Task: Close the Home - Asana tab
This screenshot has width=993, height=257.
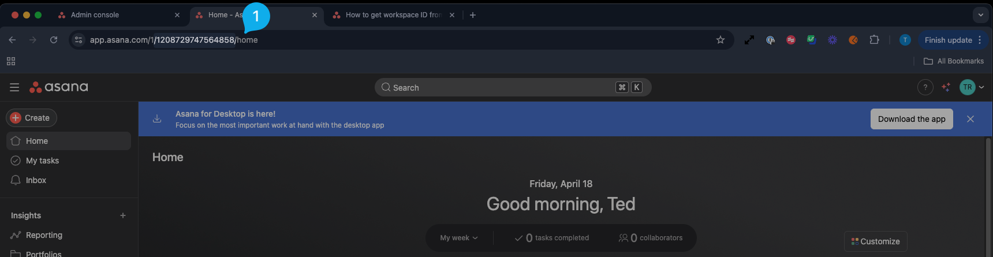Action: point(315,15)
